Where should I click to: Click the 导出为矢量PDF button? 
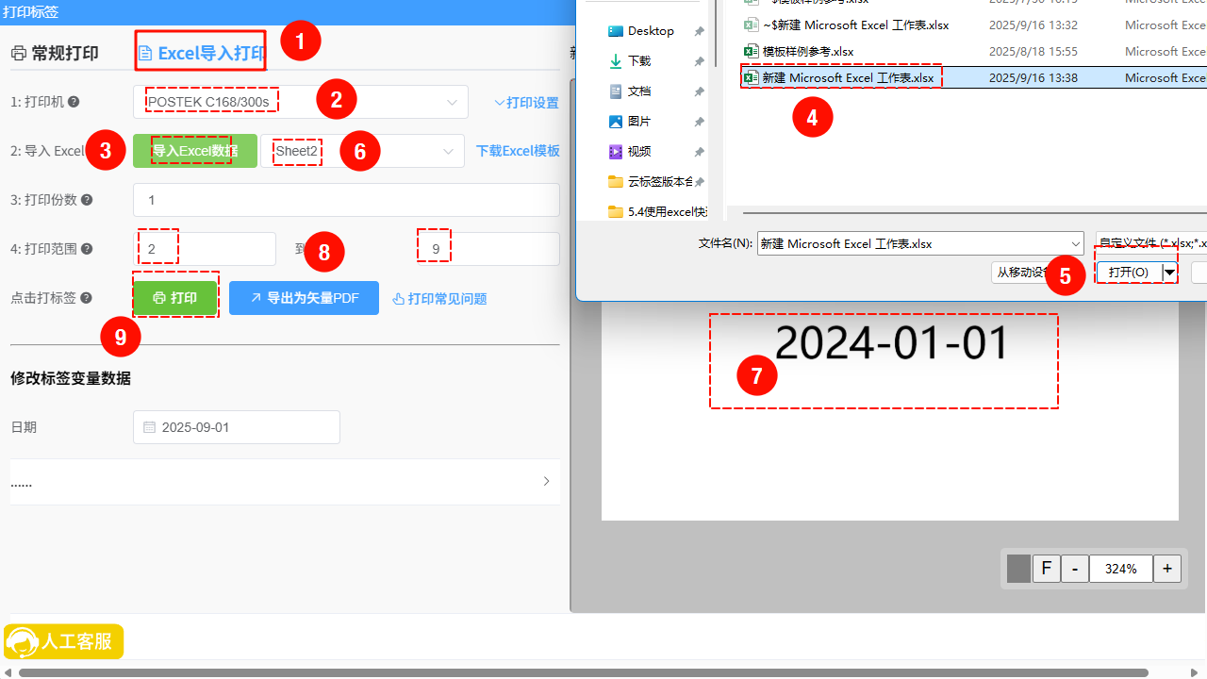(x=304, y=298)
